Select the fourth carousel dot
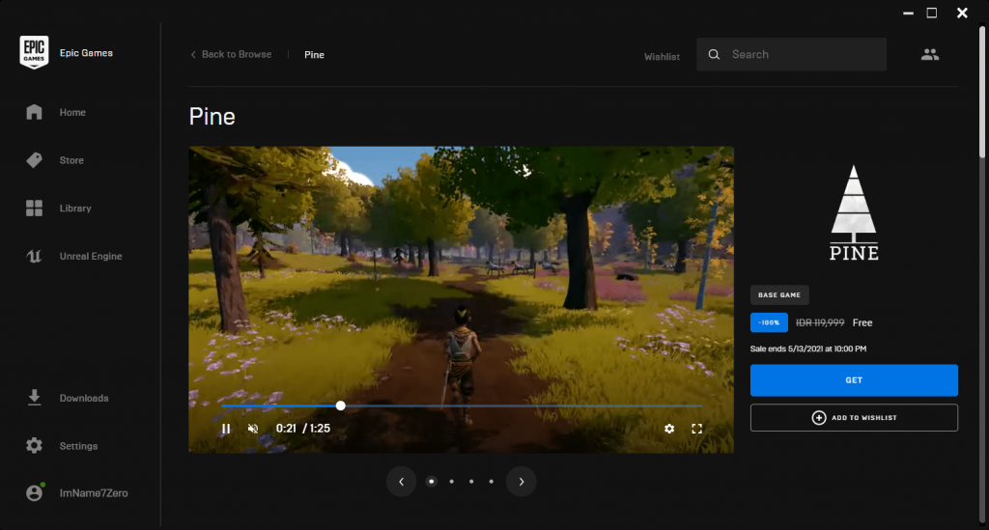This screenshot has width=989, height=530. 492,482
